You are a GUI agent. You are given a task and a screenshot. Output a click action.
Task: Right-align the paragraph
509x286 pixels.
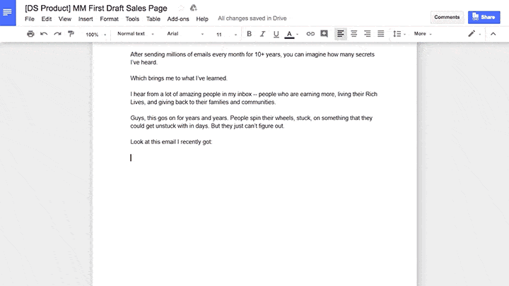click(367, 34)
